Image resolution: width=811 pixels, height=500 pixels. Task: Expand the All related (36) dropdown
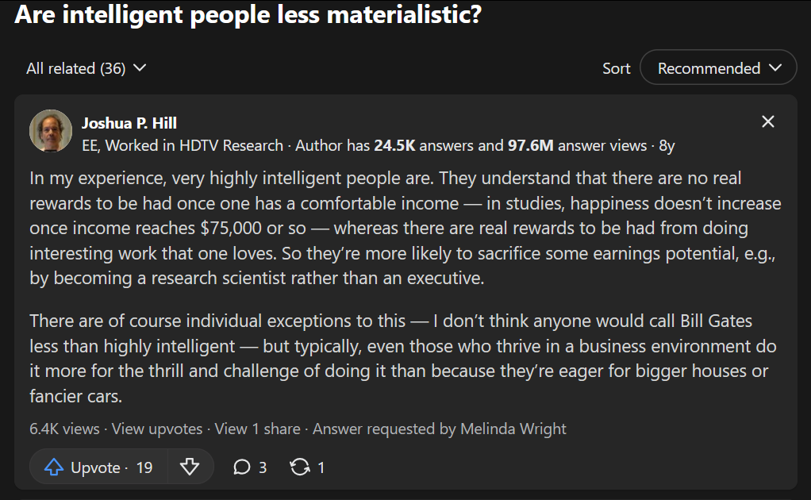(x=86, y=68)
